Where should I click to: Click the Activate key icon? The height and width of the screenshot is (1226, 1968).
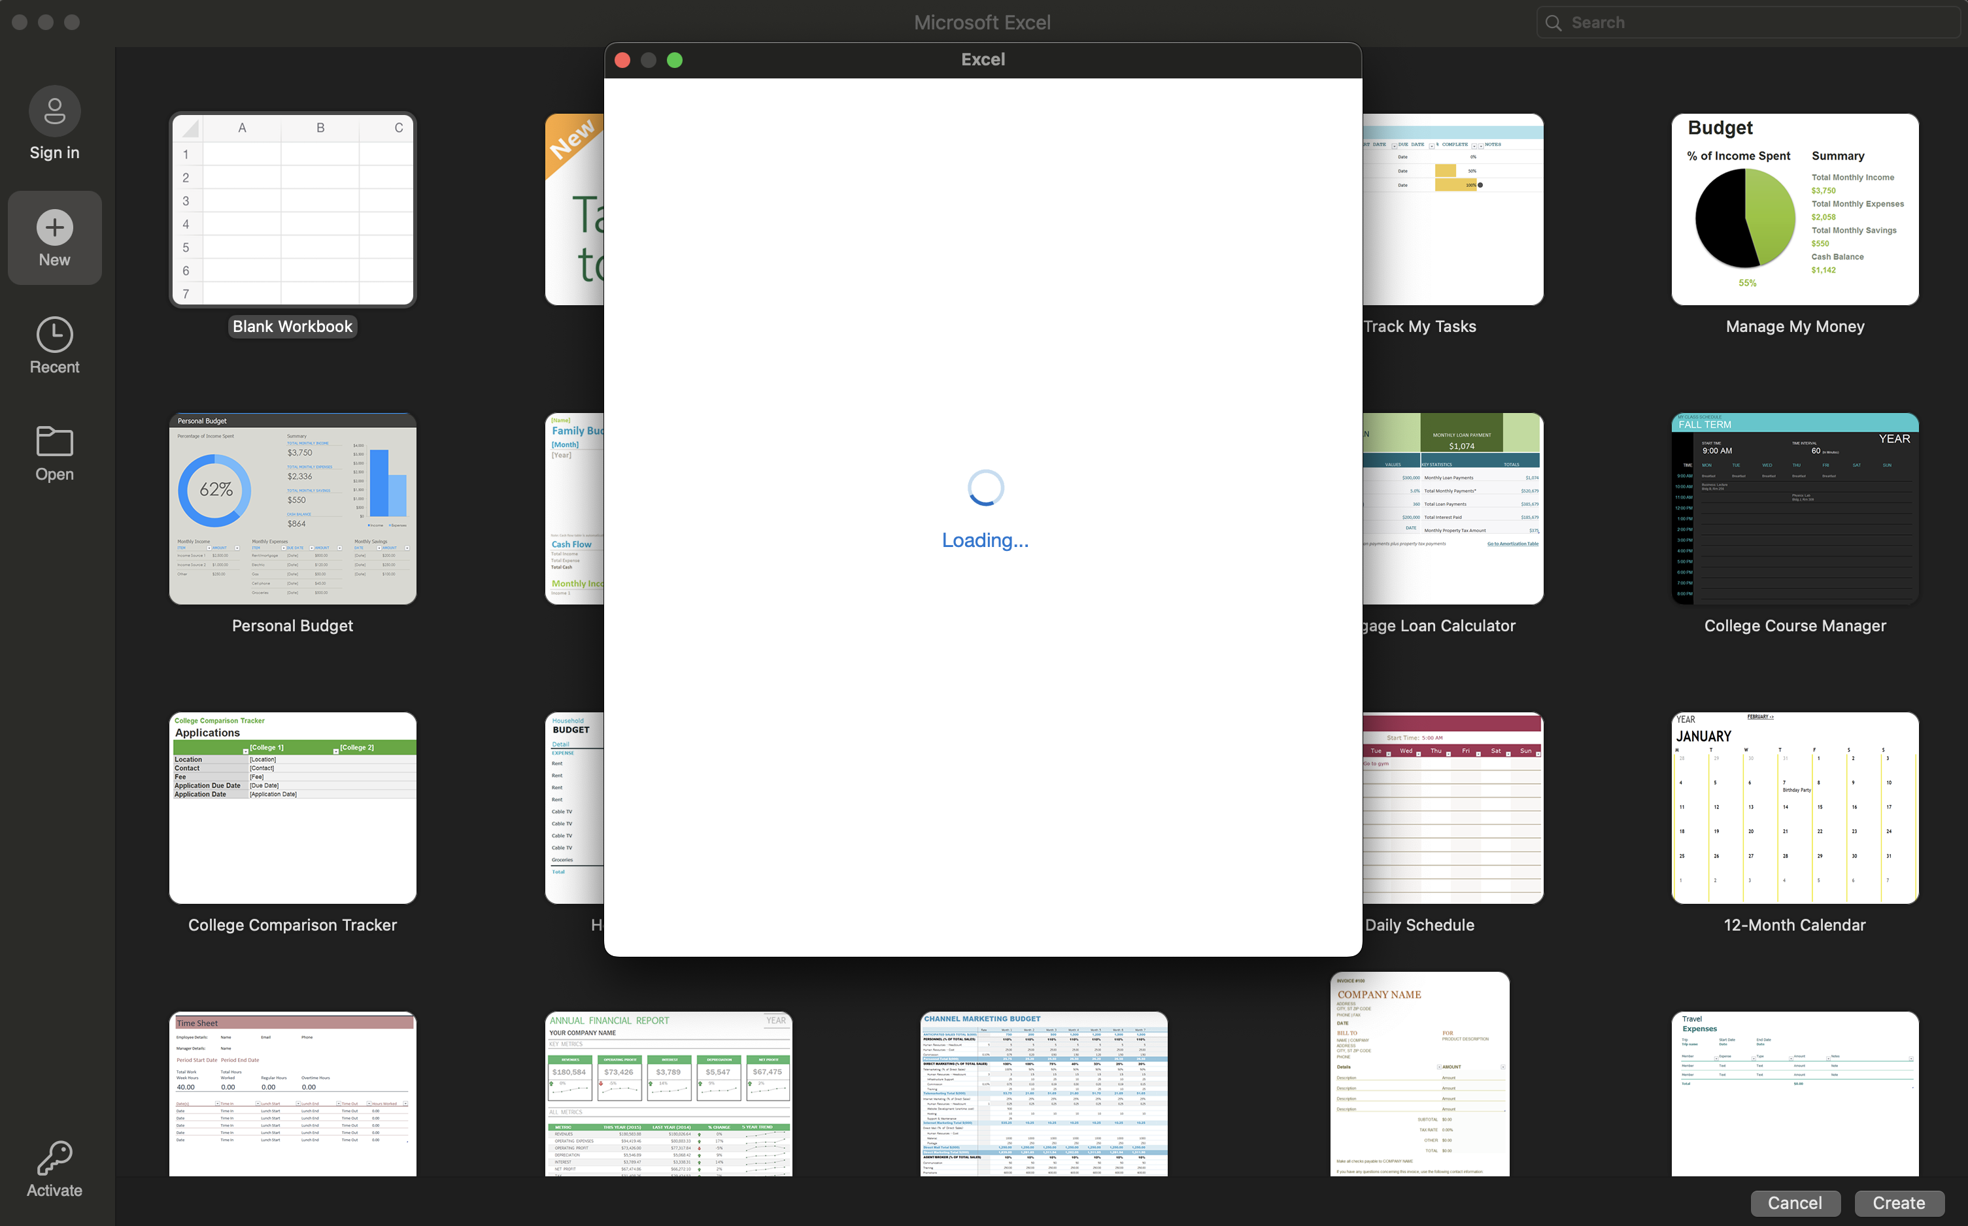point(54,1158)
